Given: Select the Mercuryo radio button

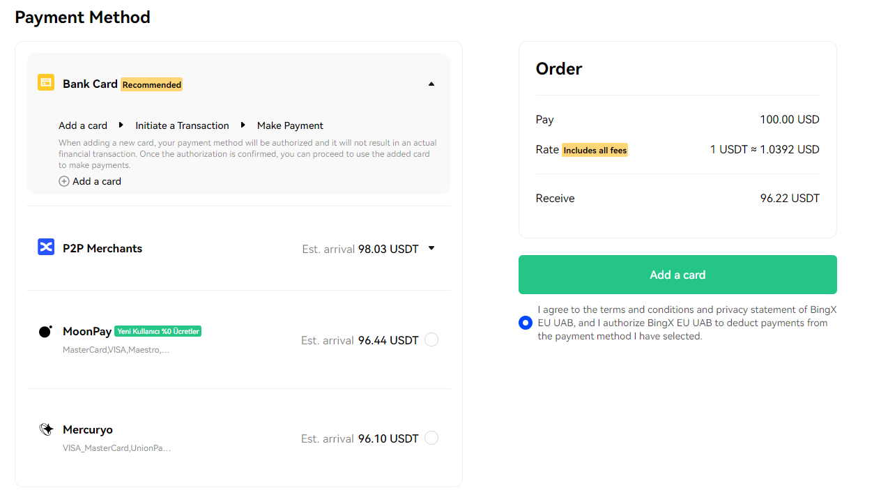Looking at the screenshot, I should 431,438.
